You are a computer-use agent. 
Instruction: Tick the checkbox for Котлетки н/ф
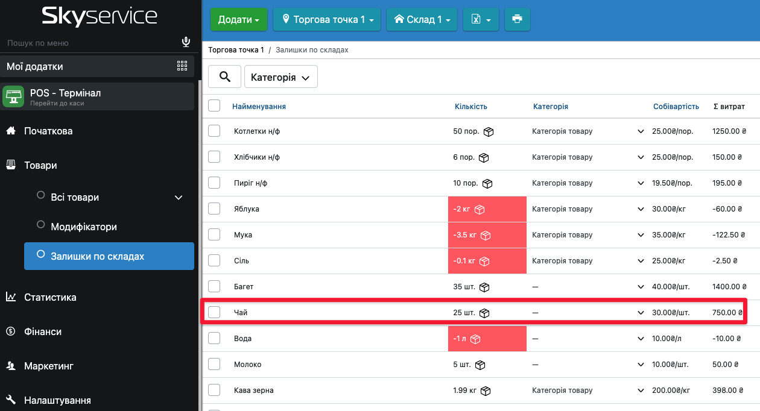(214, 131)
